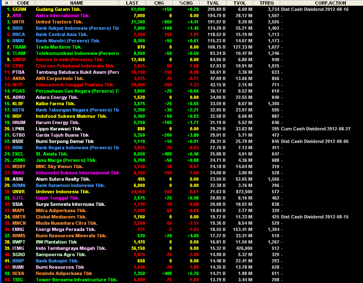
Task: Sort by the CHG column header
Action: click(159, 3)
